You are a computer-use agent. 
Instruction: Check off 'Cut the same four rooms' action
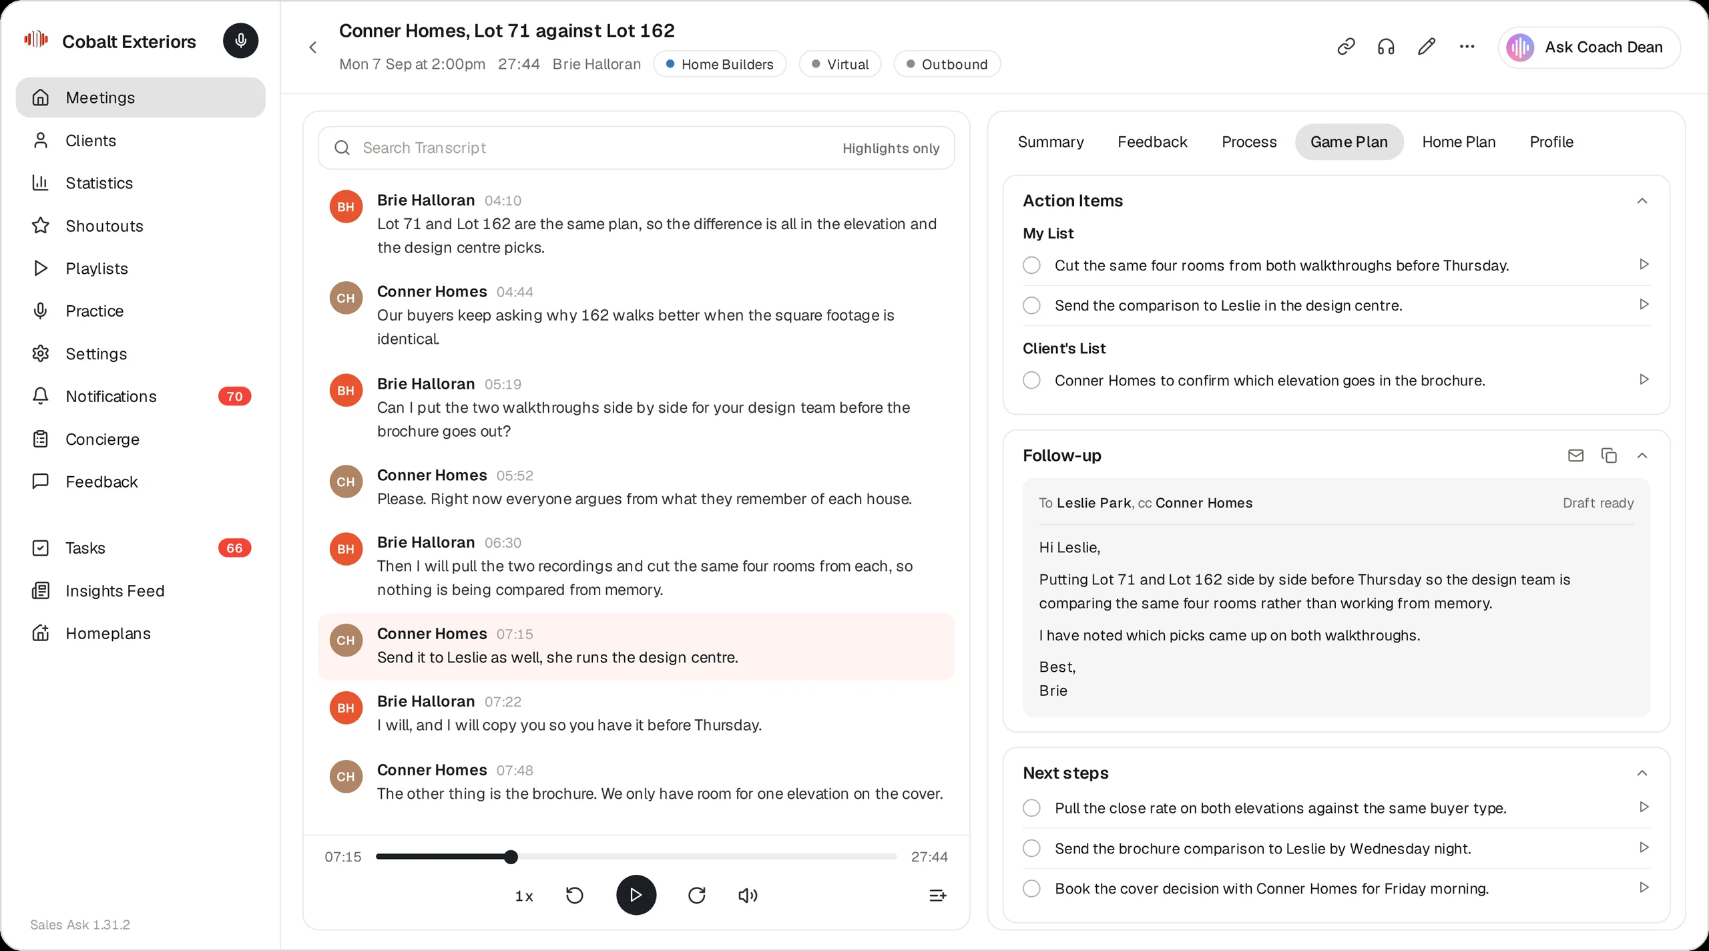click(x=1031, y=265)
